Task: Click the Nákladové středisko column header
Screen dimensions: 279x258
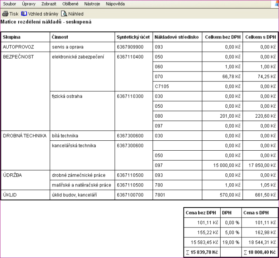Action: pyautogui.click(x=176, y=37)
